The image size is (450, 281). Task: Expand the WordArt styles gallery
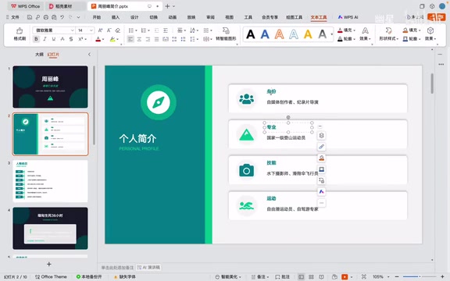pyautogui.click(x=332, y=34)
